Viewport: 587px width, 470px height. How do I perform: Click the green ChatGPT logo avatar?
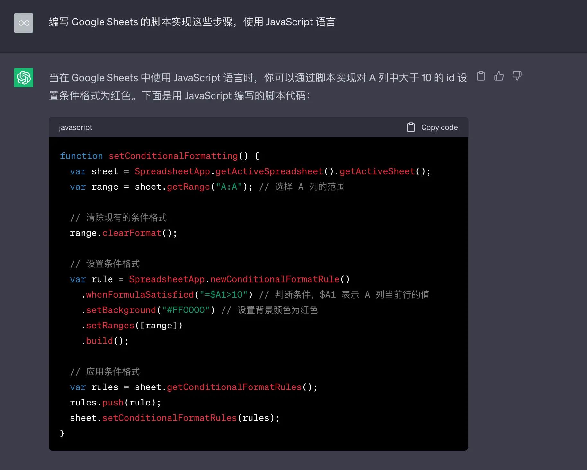(x=24, y=78)
